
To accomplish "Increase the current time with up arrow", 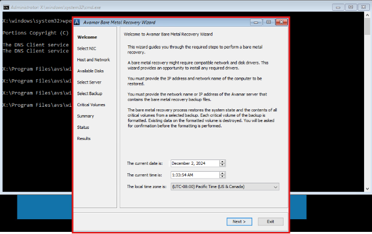I will pyautogui.click(x=222, y=173).
